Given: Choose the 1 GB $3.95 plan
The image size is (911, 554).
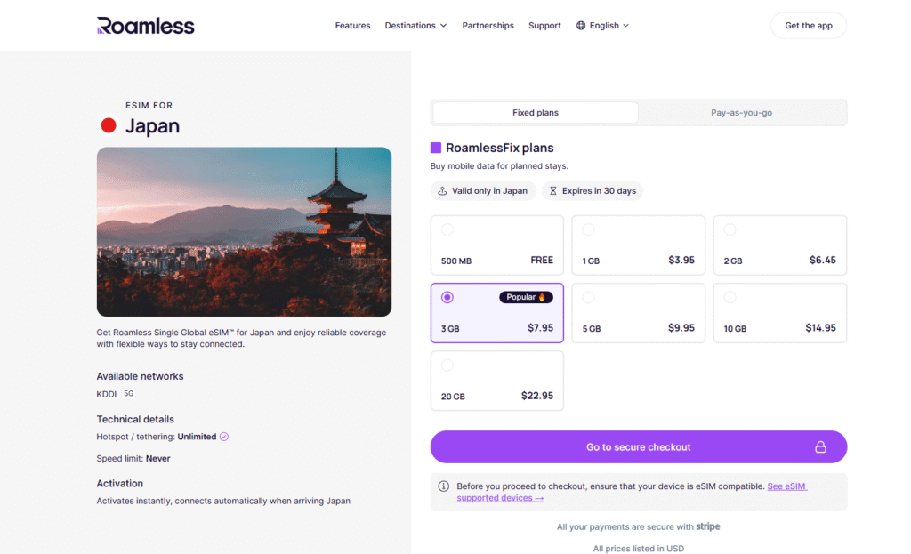Looking at the screenshot, I should pos(638,245).
